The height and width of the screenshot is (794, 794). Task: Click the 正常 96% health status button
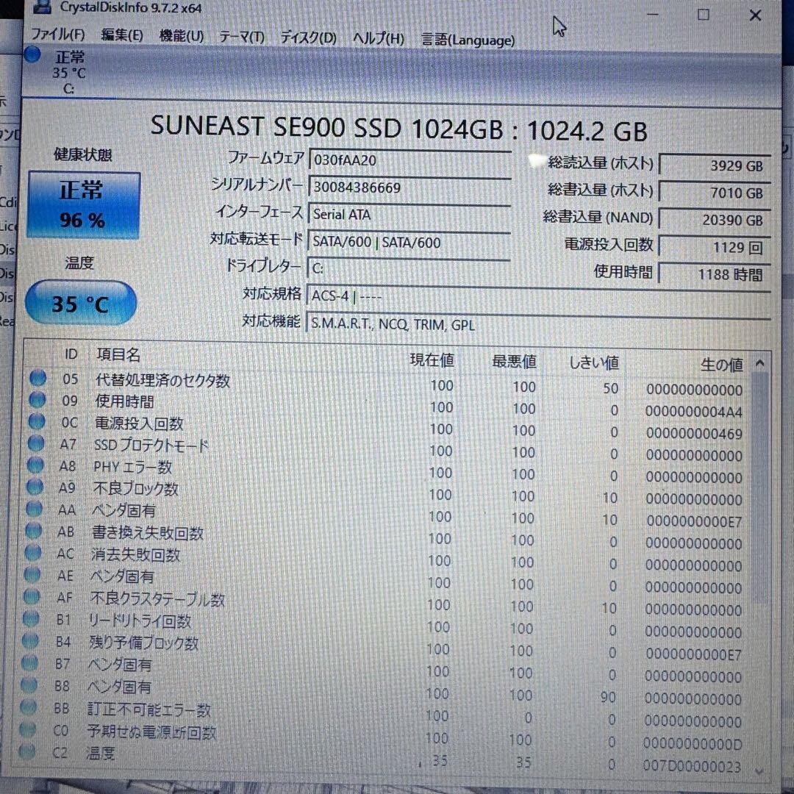[83, 205]
